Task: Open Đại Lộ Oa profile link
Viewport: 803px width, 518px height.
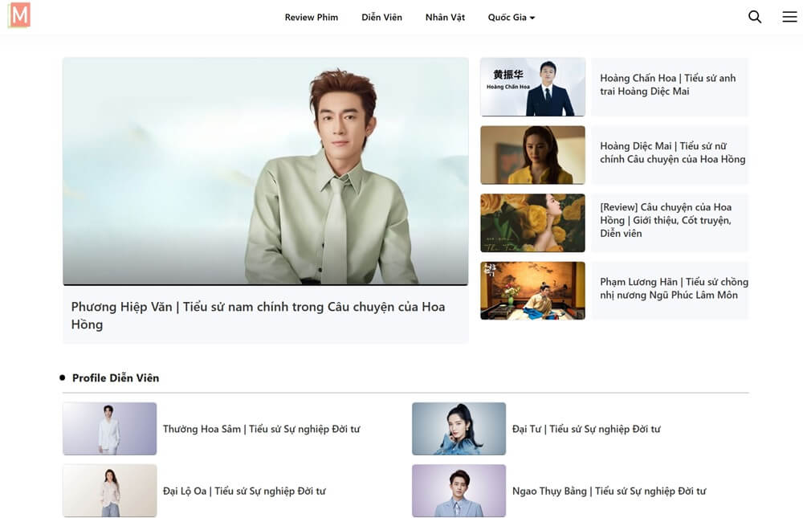Action: [244, 491]
